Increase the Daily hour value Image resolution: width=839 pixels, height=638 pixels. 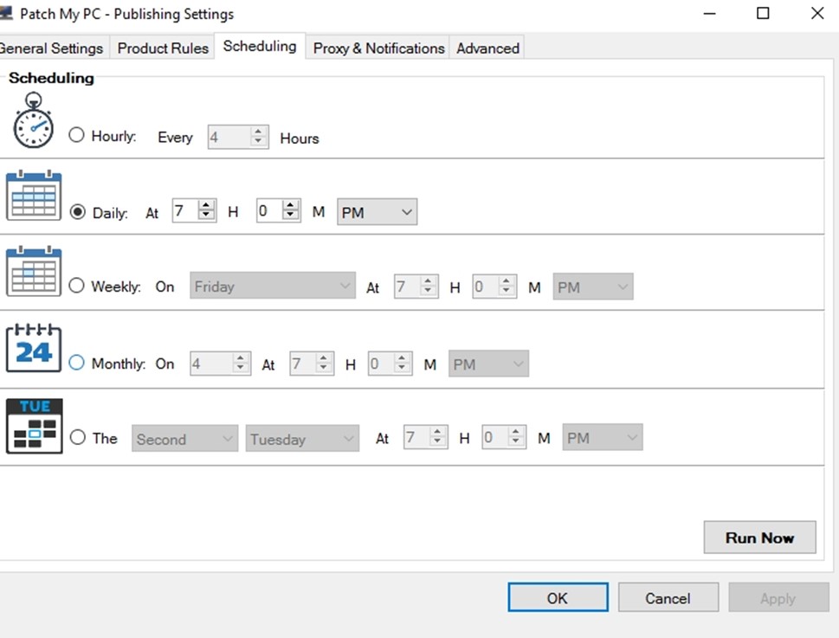tap(206, 205)
